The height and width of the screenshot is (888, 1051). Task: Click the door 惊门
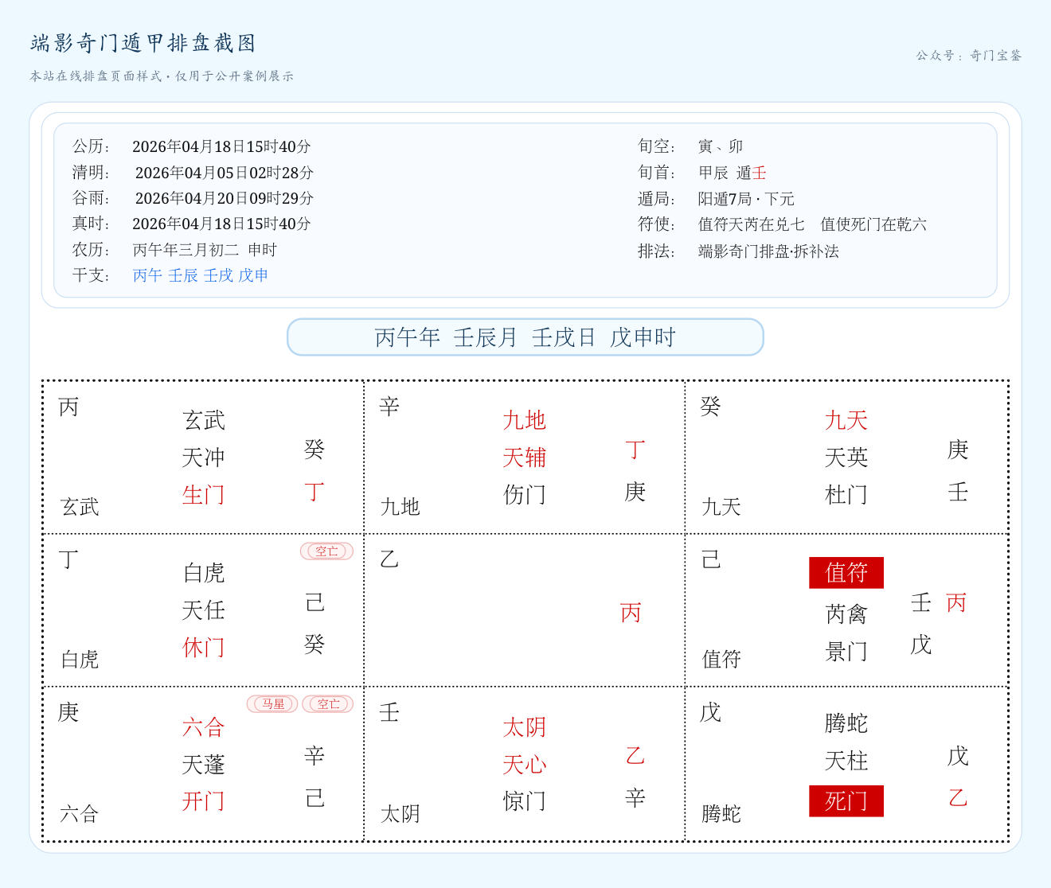pyautogui.click(x=525, y=801)
